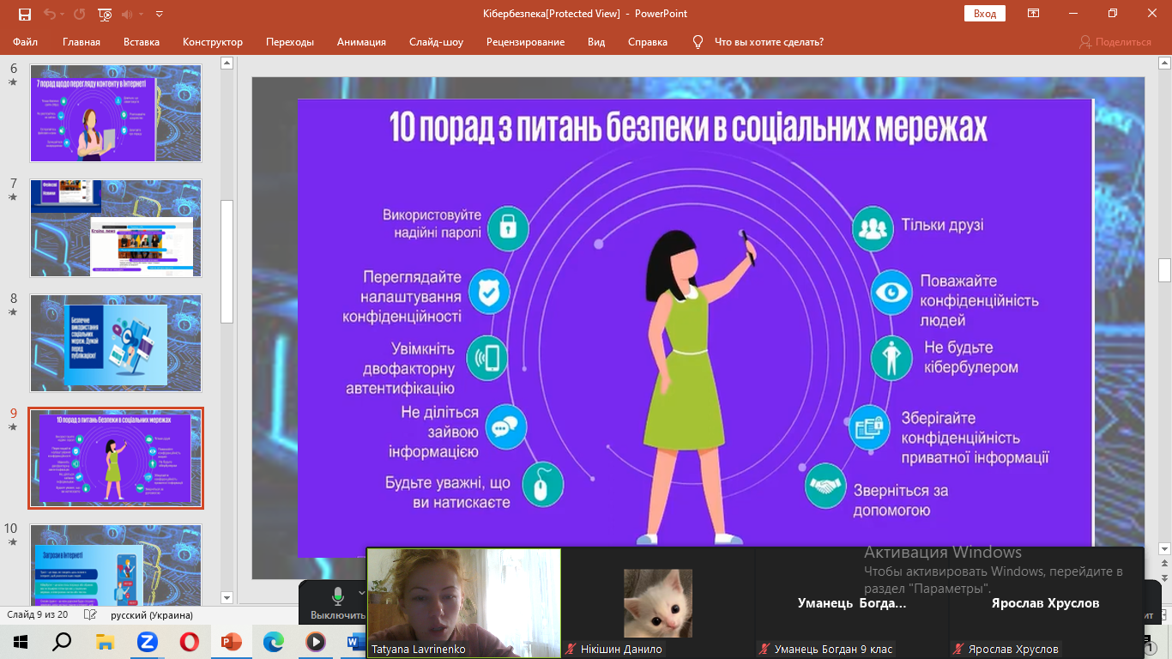Click 'Слайд 9 из 20' status indicator

[38, 615]
